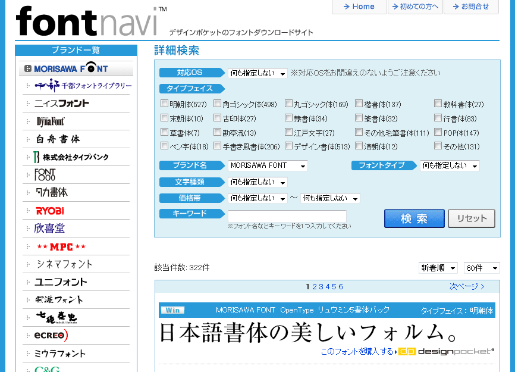Enable the 隷書体(34) checkbox
The width and height of the screenshot is (515, 372).
(288, 118)
